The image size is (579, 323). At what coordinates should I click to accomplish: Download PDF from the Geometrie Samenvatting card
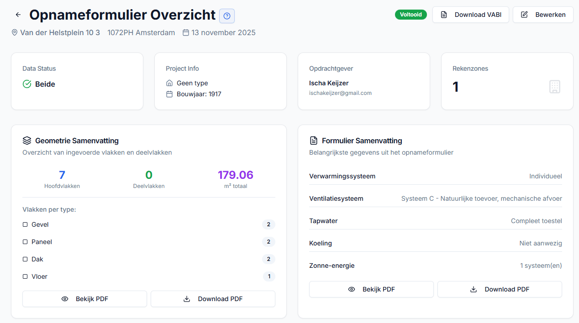[x=212, y=299]
